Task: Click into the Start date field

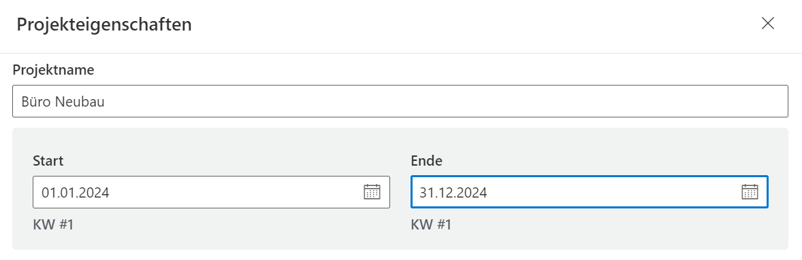Action: coord(211,192)
